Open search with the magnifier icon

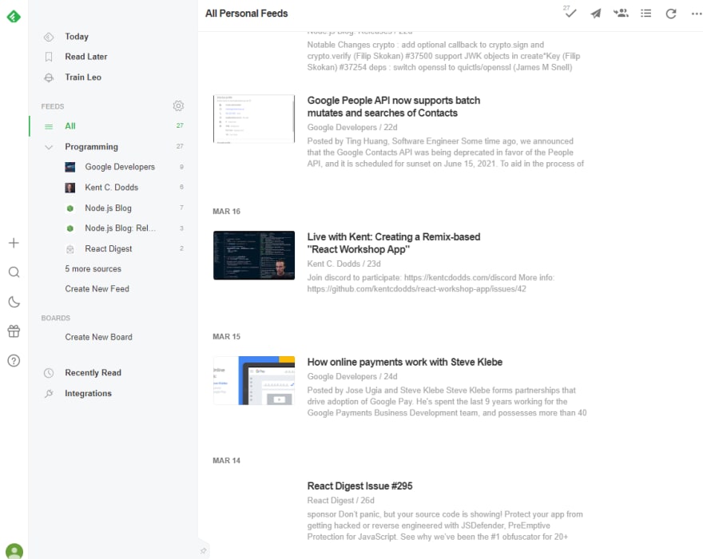click(x=14, y=272)
